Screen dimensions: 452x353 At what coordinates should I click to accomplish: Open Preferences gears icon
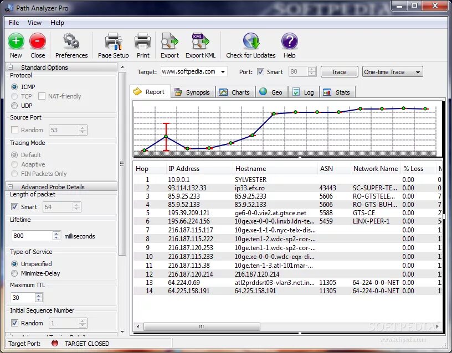point(71,41)
